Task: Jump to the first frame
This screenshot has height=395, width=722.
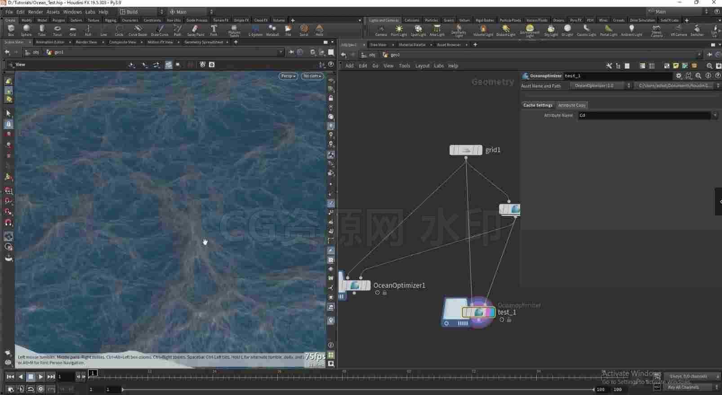Action: [x=10, y=377]
